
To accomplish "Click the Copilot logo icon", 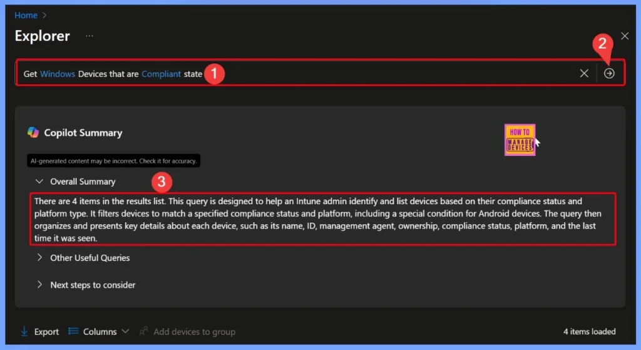I will (x=33, y=133).
